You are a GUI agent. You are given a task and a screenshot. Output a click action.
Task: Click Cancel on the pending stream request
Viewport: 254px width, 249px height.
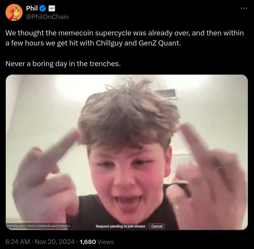point(157,226)
